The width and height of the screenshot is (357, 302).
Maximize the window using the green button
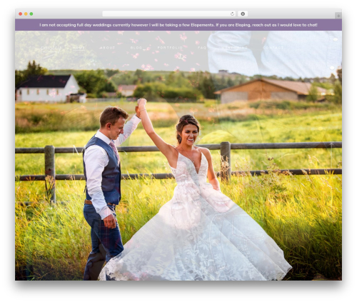point(31,14)
